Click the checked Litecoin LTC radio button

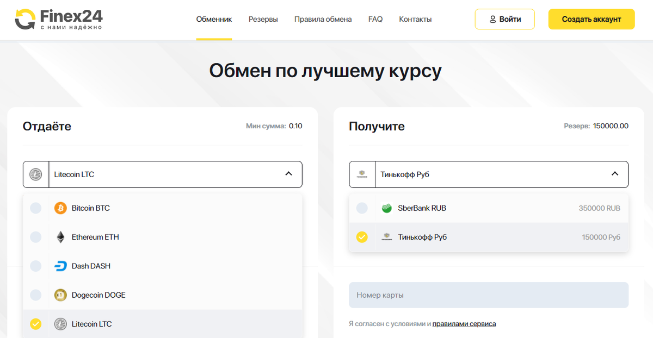coord(35,324)
